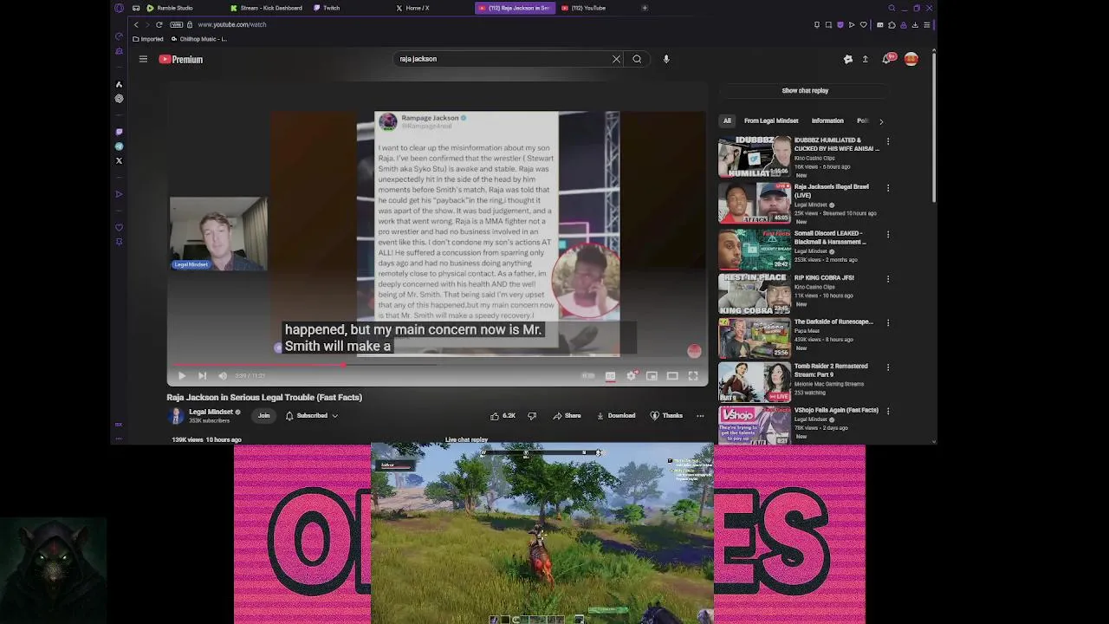1109x624 pixels.
Task: Open options for Tomb Raider 2 Remastered
Action: pyautogui.click(x=887, y=367)
